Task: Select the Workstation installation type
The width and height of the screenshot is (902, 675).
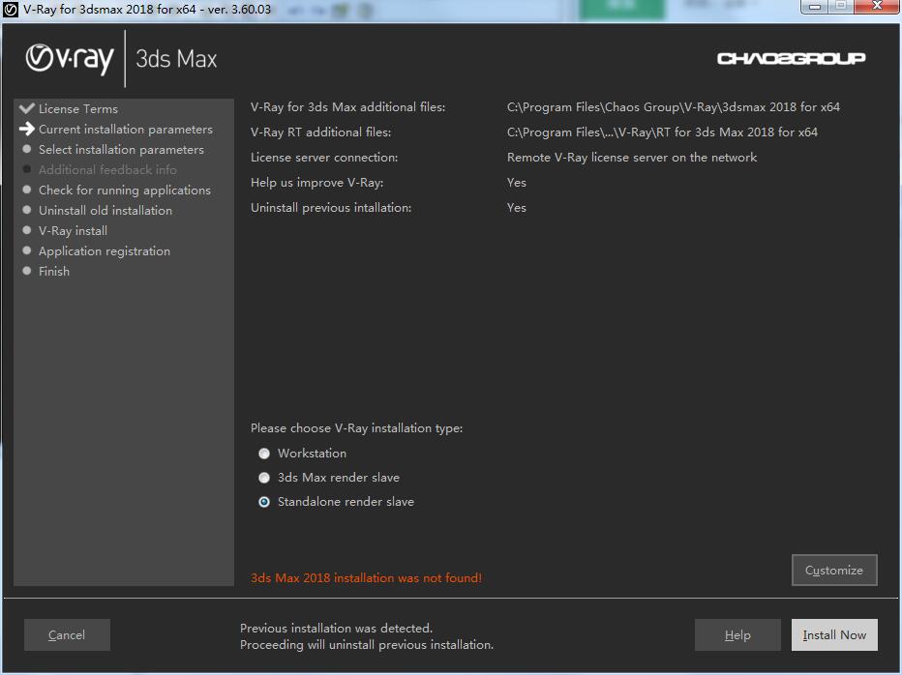Action: point(264,454)
